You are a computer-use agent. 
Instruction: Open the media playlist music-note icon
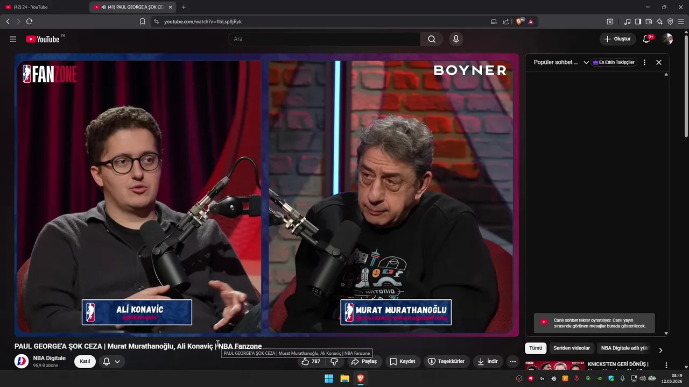tap(627, 21)
